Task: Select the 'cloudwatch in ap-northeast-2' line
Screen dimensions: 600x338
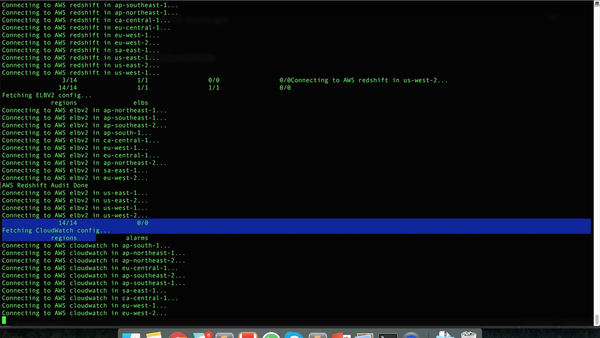Action: coord(94,261)
